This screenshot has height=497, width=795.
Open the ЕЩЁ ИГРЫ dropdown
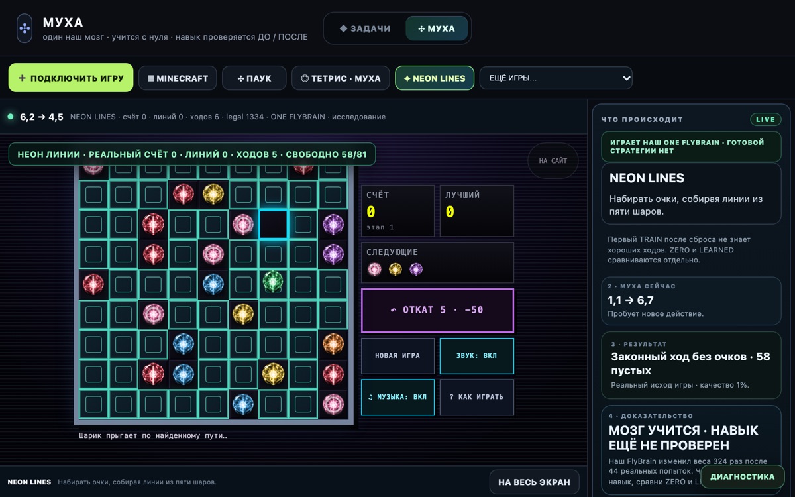(556, 78)
